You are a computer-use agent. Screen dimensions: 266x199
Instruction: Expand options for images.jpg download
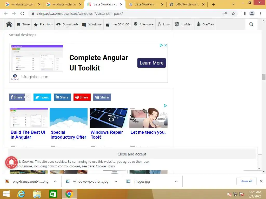click(x=176, y=181)
